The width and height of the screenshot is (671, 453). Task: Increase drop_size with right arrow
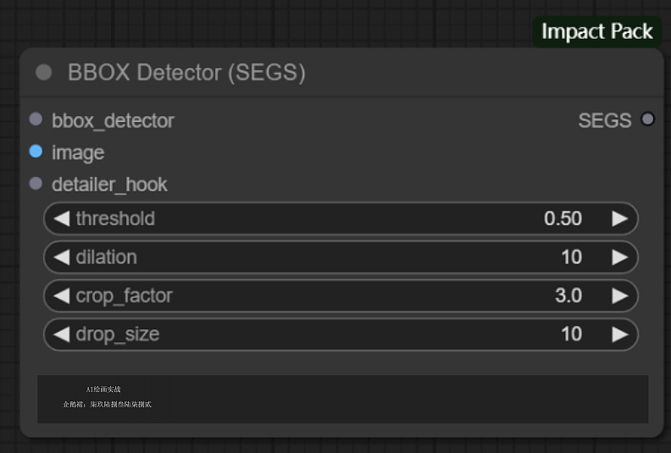[x=620, y=334]
